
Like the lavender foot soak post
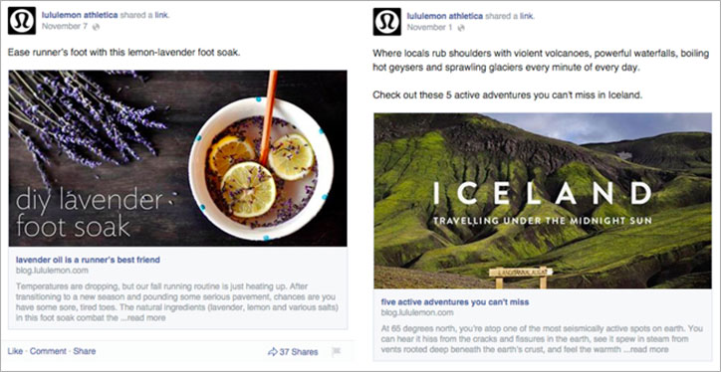tap(15, 351)
